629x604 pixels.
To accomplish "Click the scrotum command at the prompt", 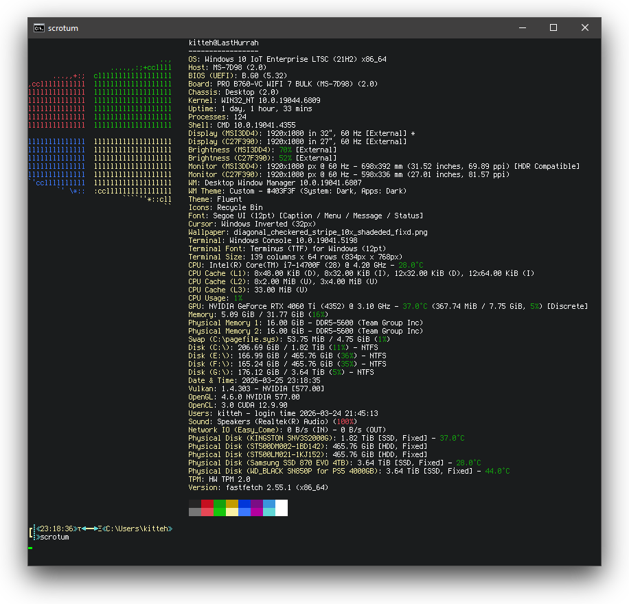I will pos(54,537).
